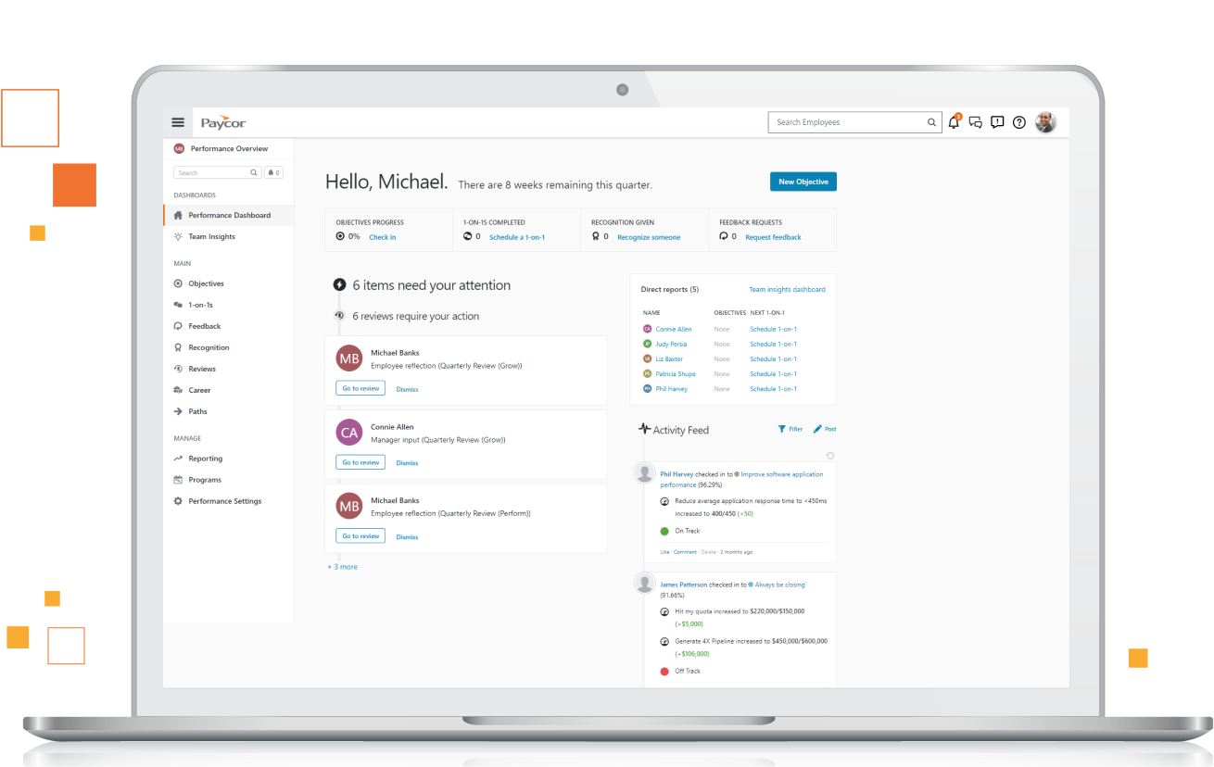This screenshot has height=767, width=1214.
Task: Open Reporting in sidebar
Action: pyautogui.click(x=205, y=459)
